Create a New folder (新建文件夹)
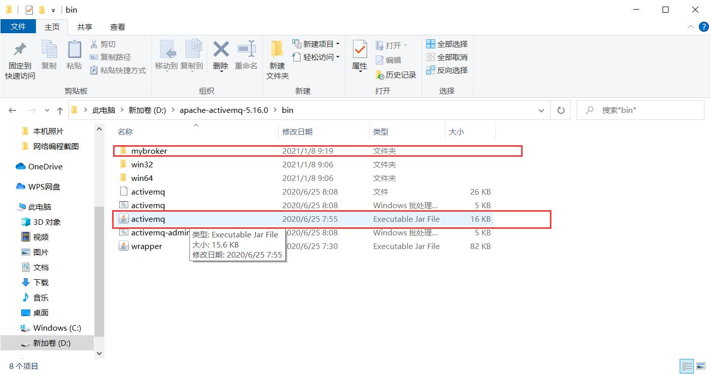This screenshot has height=374, width=711. (x=277, y=60)
